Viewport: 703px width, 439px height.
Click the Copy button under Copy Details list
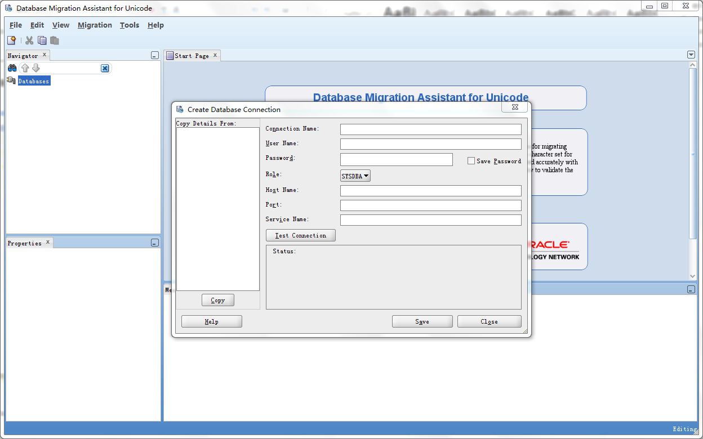click(x=218, y=300)
